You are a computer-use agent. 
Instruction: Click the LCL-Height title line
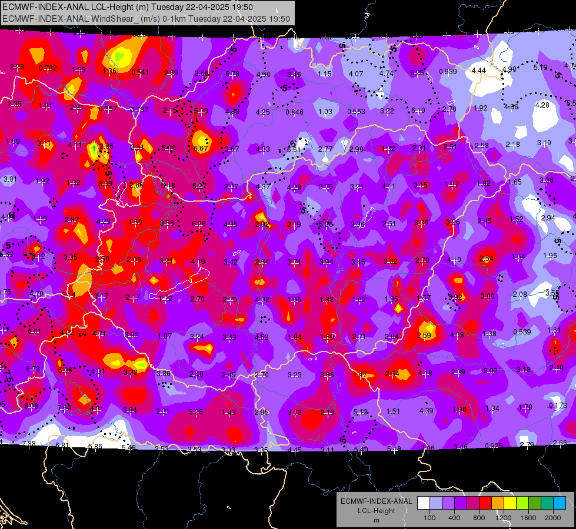coord(128,7)
